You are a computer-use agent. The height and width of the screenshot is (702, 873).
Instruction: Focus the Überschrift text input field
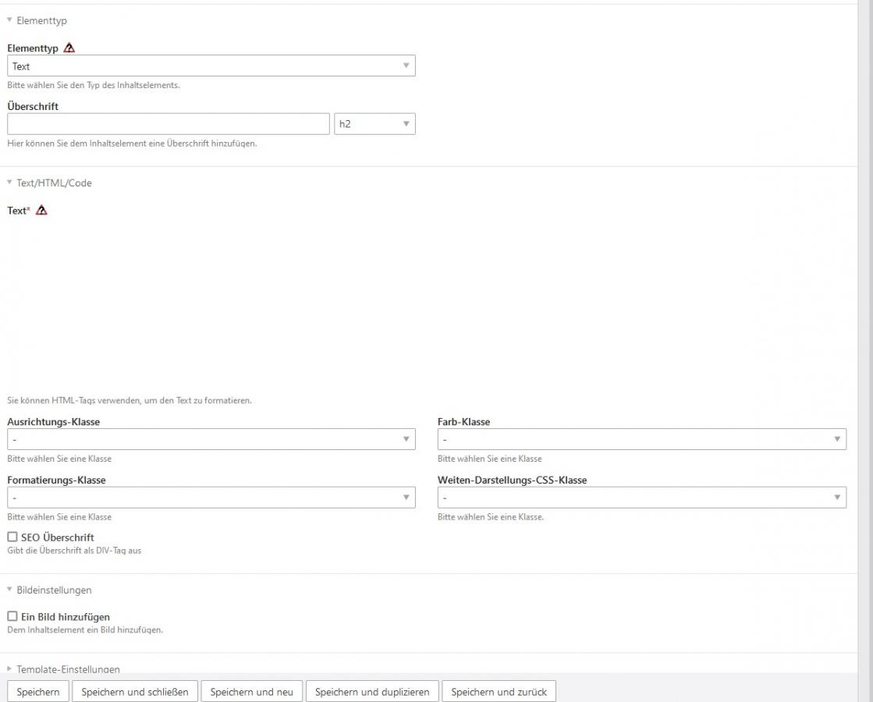[x=169, y=124]
